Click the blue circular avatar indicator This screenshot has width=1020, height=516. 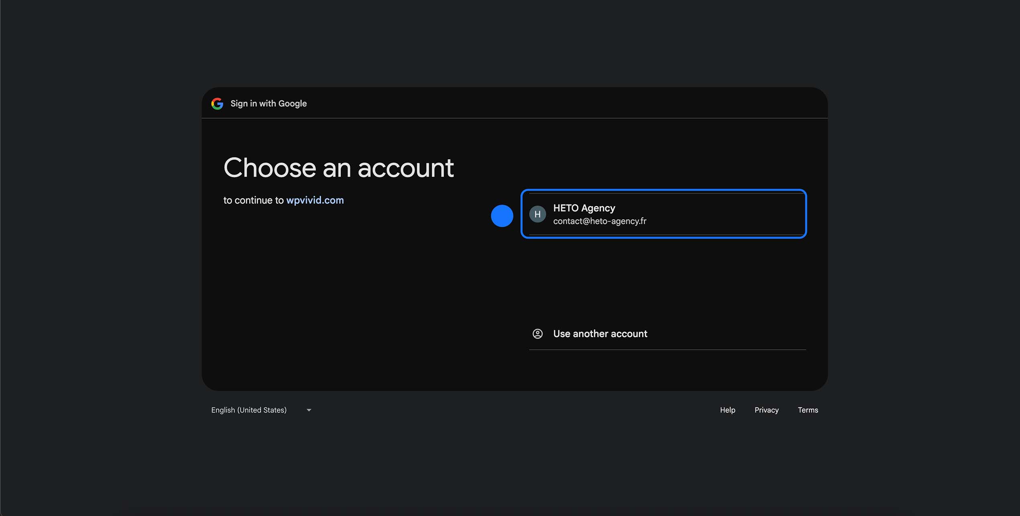click(502, 215)
